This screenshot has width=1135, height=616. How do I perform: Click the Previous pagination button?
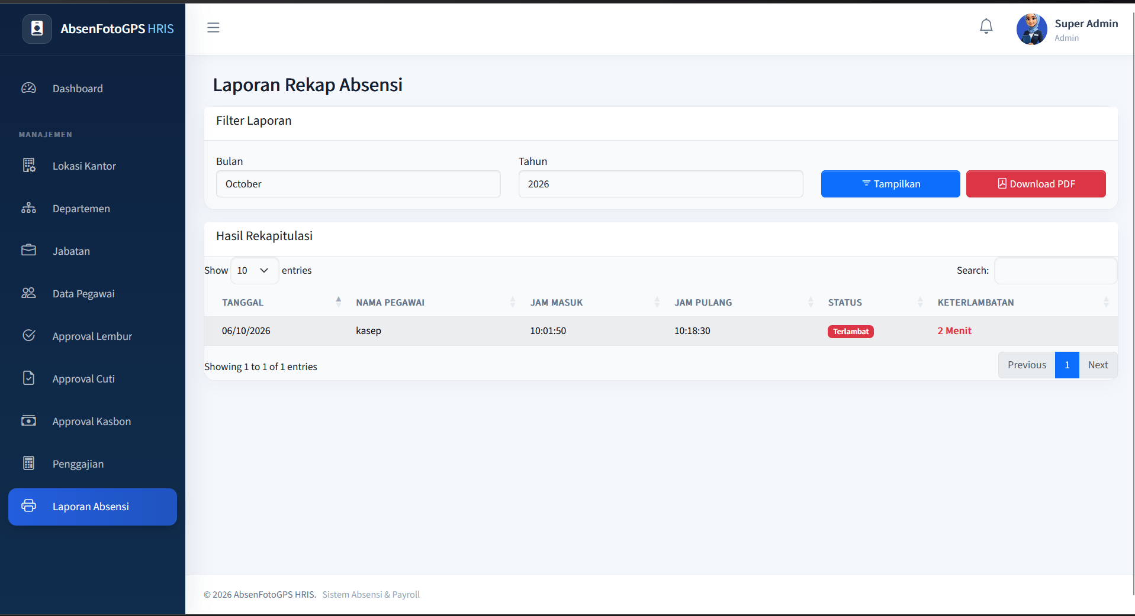[1027, 365]
